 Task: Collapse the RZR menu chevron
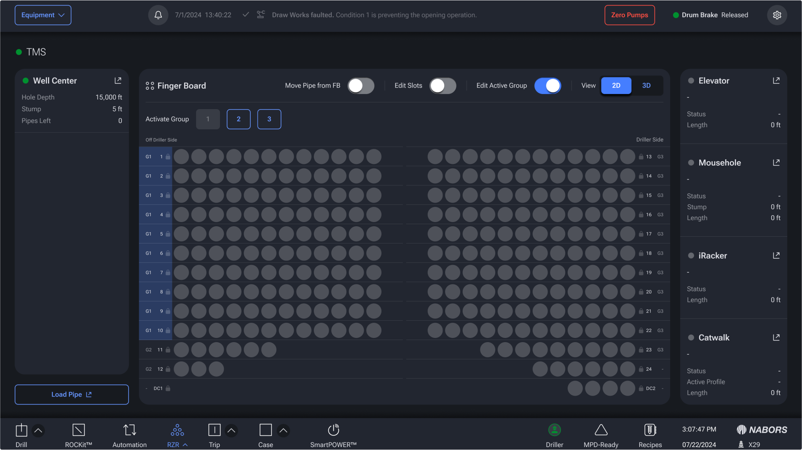185,445
